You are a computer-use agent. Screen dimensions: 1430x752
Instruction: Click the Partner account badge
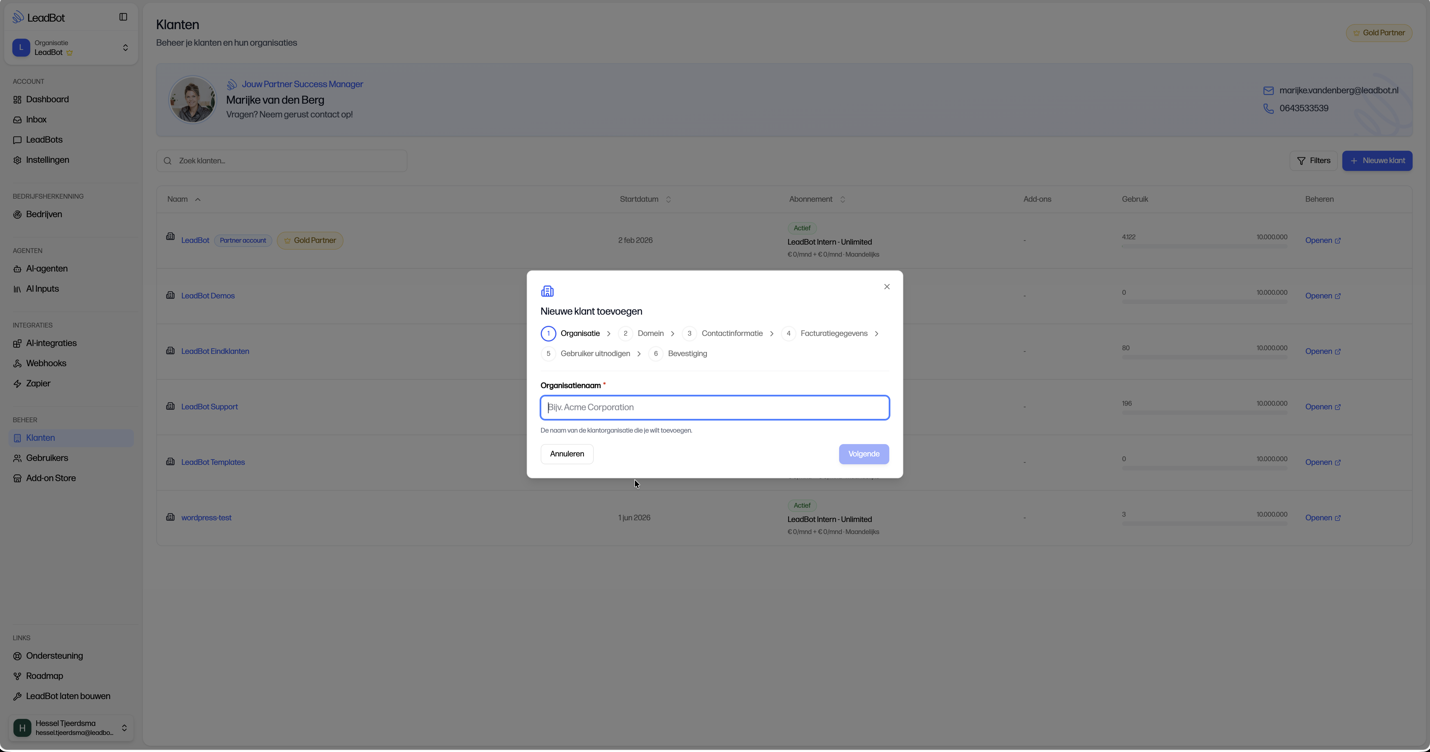pyautogui.click(x=243, y=241)
